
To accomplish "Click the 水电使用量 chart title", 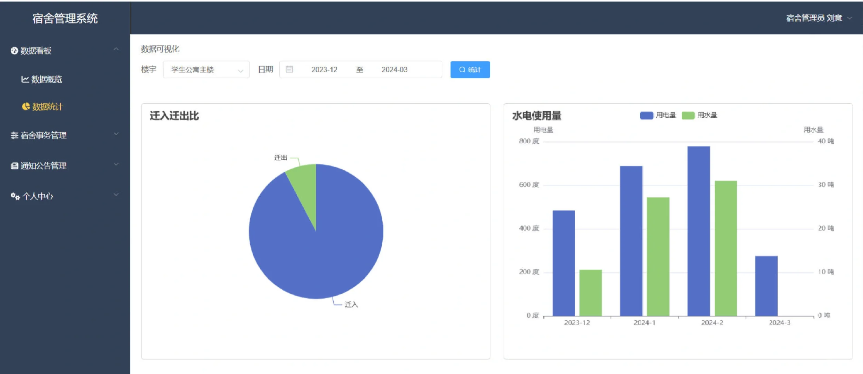I will tap(537, 116).
